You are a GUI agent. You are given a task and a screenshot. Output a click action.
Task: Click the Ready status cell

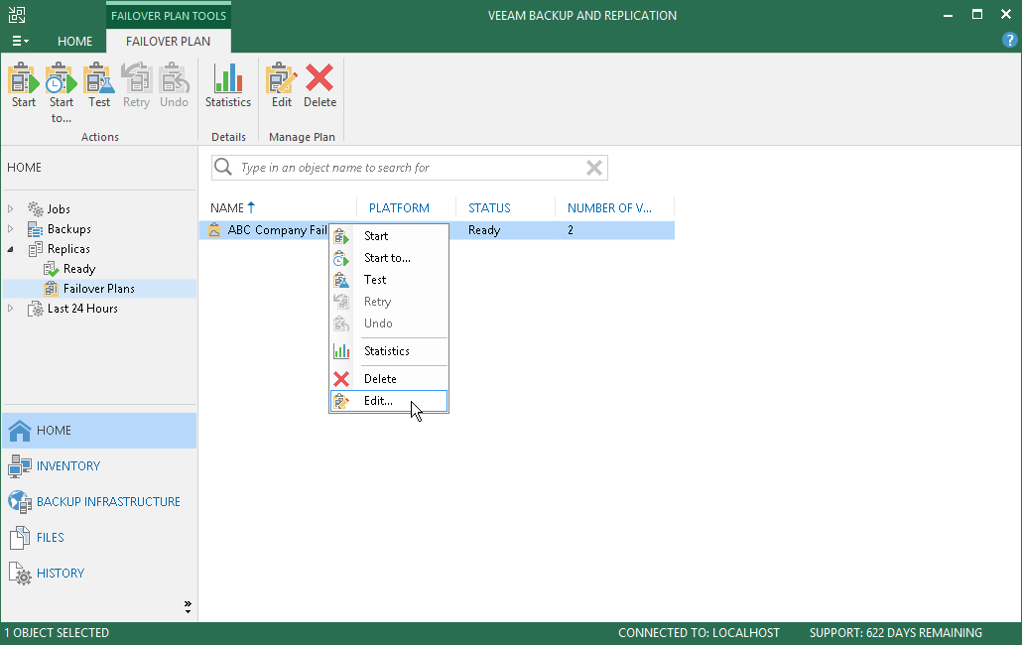(x=484, y=230)
